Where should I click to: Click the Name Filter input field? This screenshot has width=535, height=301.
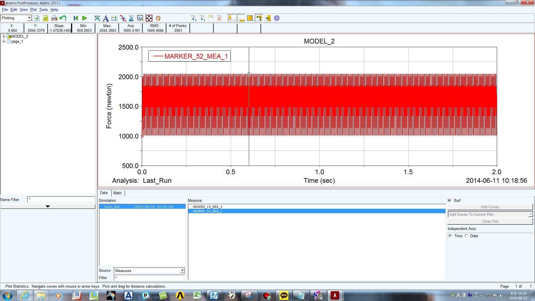click(61, 200)
